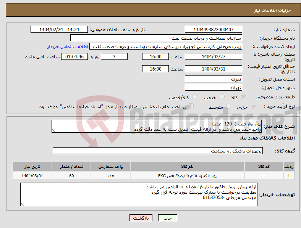This screenshot has height=228, width=301.
Task: Click the unit cell عدد
Action: click(x=110, y=176)
